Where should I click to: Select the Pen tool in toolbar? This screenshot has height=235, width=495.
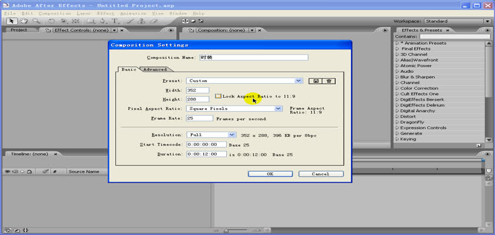103,21
